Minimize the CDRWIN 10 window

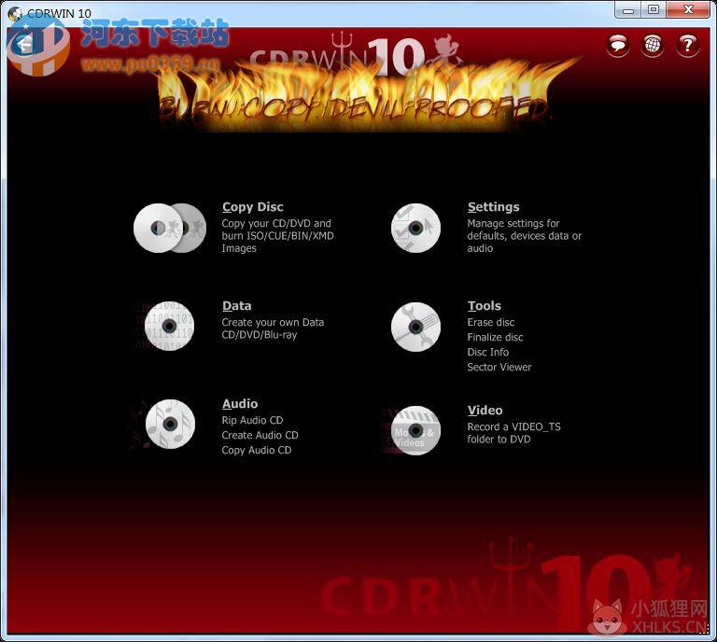click(x=629, y=9)
